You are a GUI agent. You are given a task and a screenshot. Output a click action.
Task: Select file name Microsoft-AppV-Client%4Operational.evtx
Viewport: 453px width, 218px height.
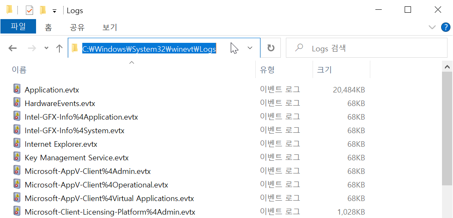[96, 185]
